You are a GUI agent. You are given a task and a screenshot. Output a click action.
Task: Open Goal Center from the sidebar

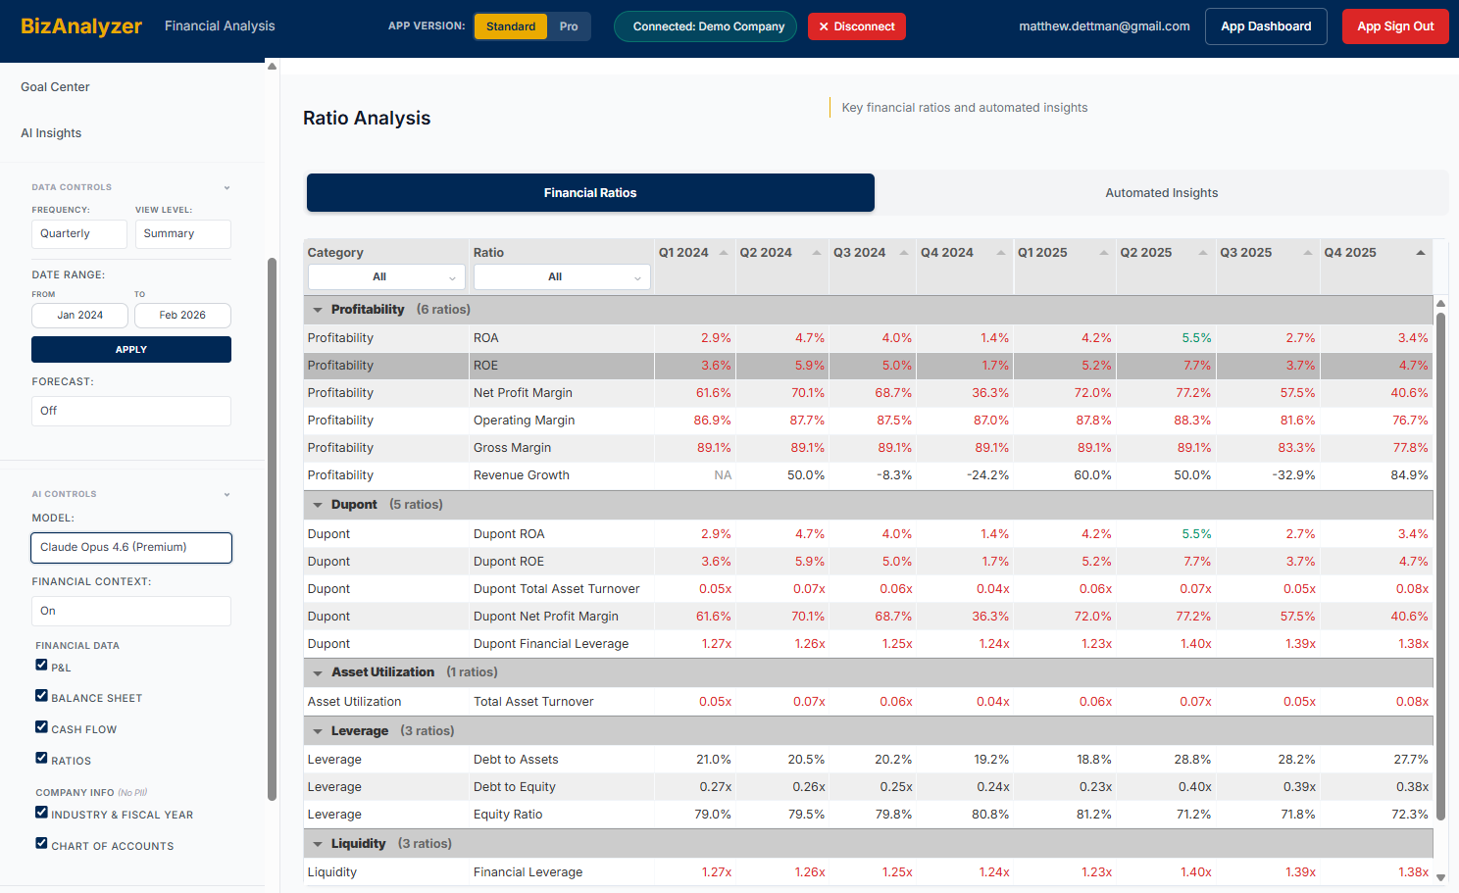[x=55, y=87]
